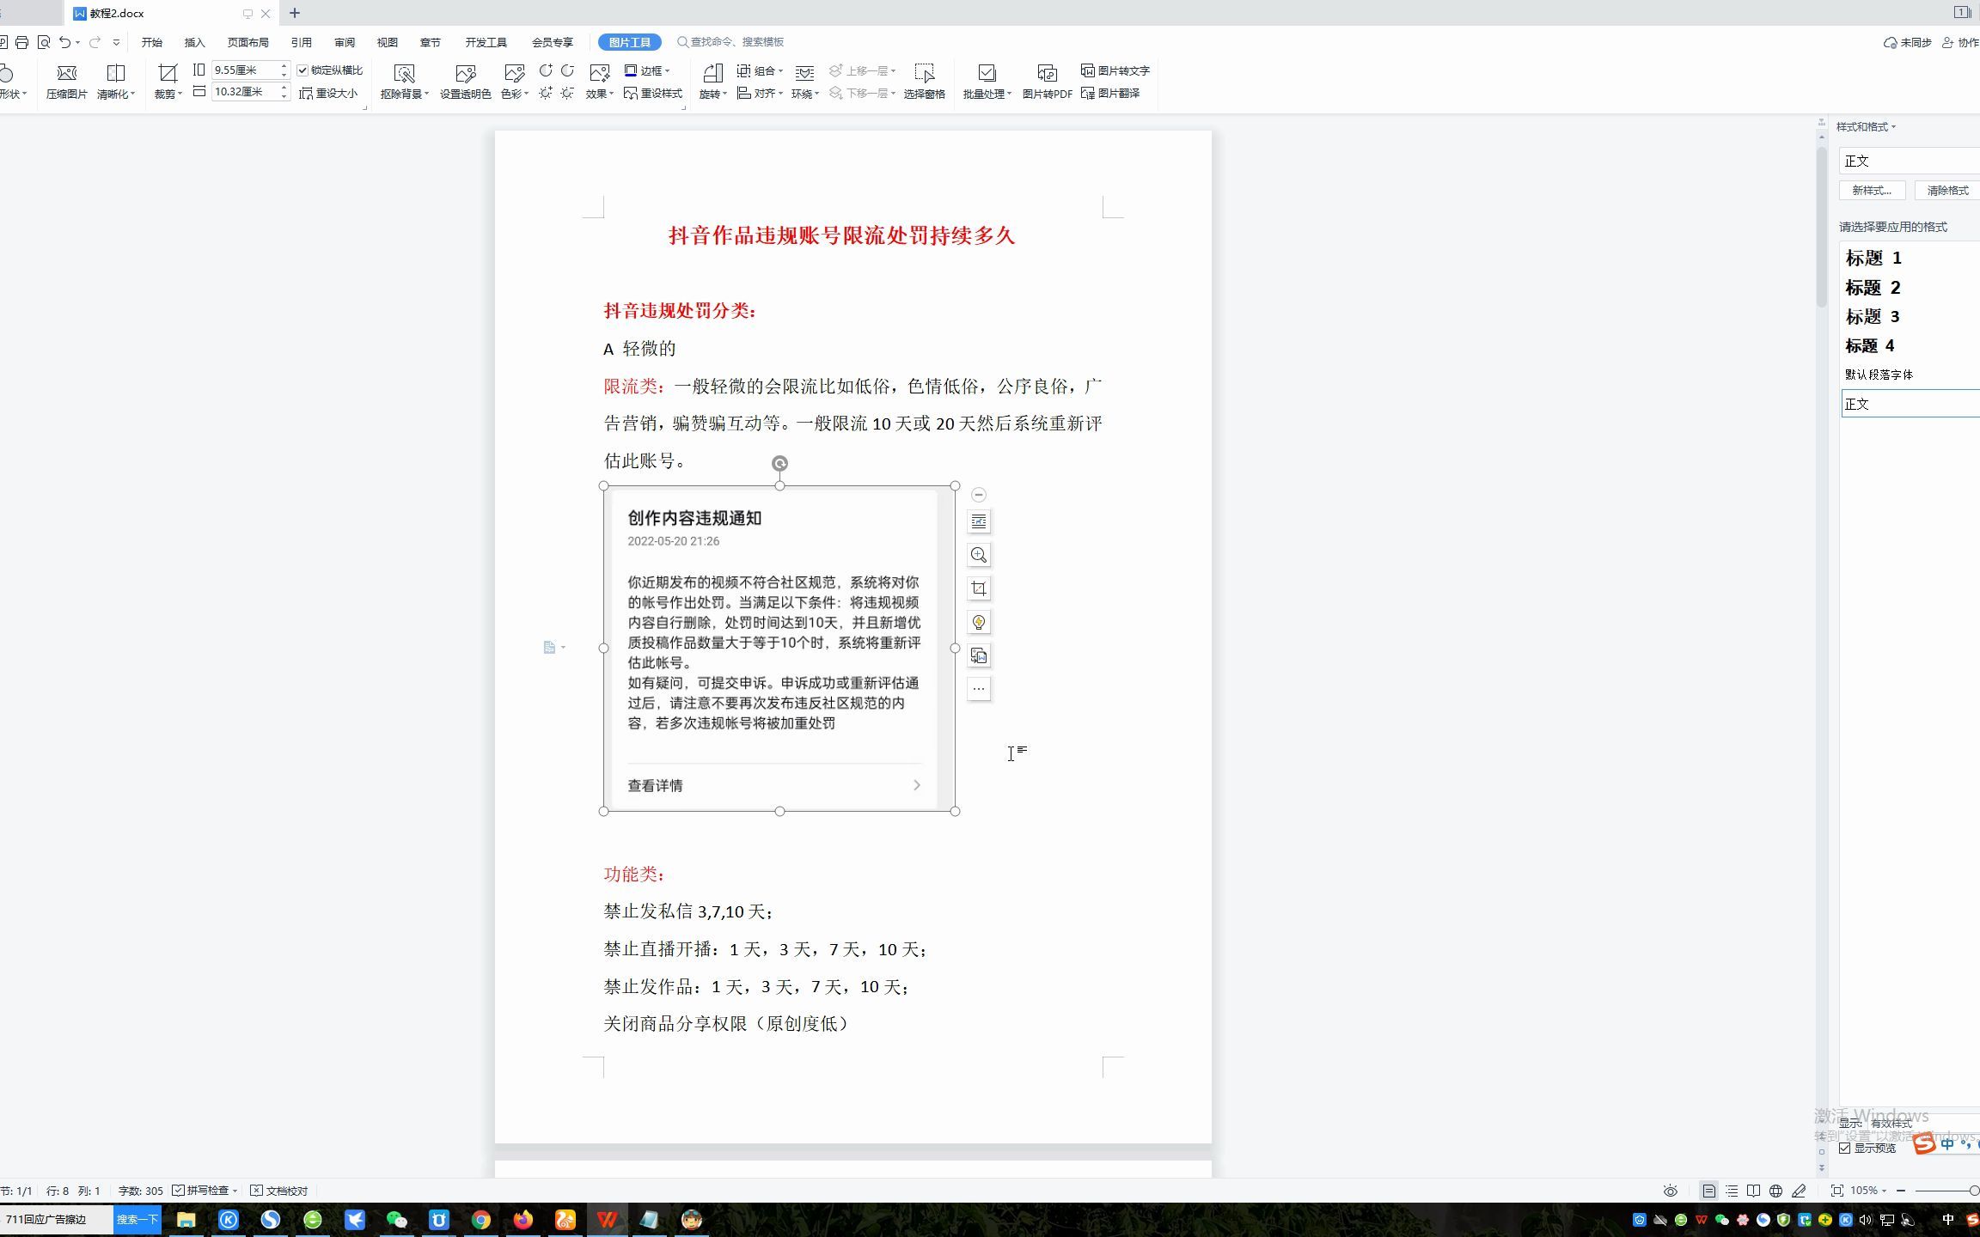Viewport: 1980px width, 1237px height.
Task: Click the 未同步 sync status button
Action: pos(1908,42)
